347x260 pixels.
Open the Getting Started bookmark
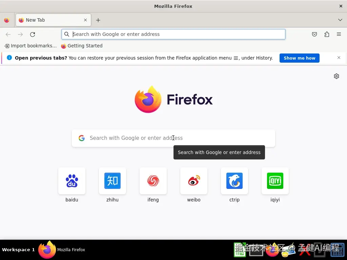[x=82, y=46]
